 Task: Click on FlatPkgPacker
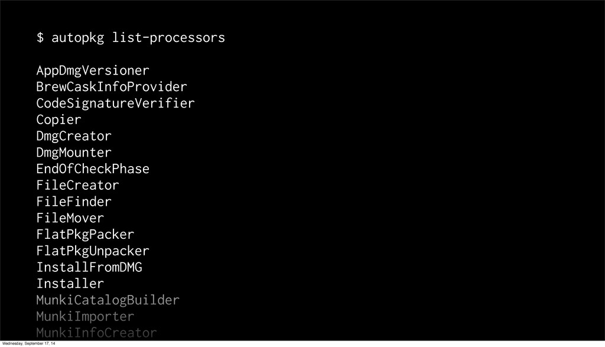[x=85, y=235]
